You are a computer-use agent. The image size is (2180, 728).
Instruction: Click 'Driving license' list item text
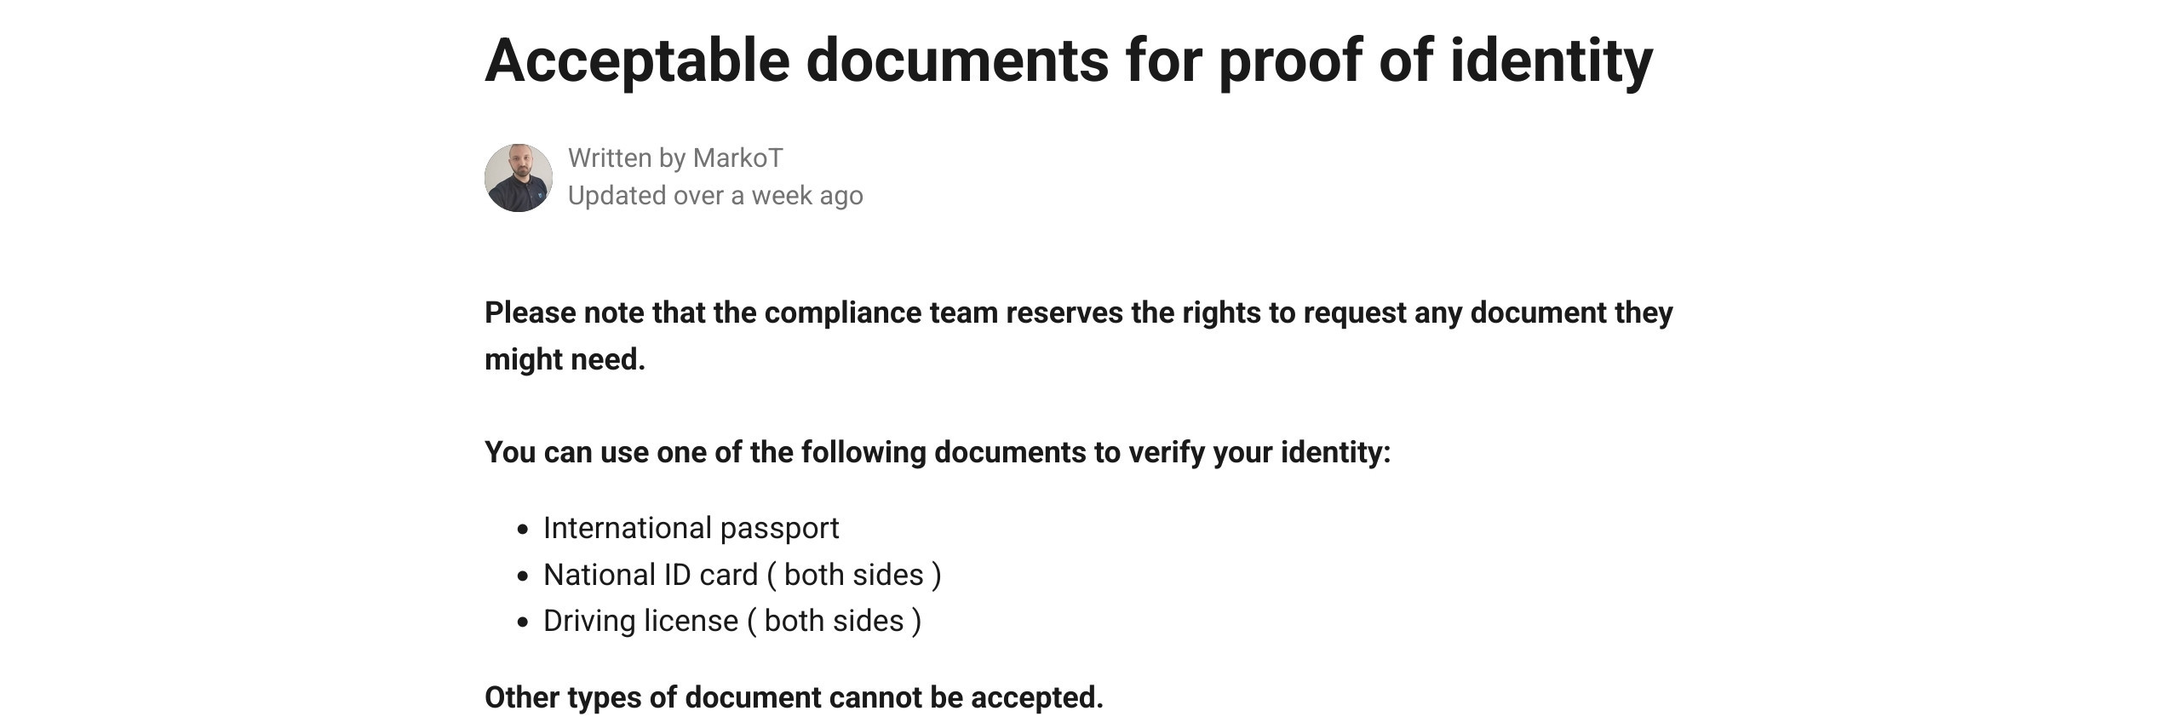click(640, 621)
